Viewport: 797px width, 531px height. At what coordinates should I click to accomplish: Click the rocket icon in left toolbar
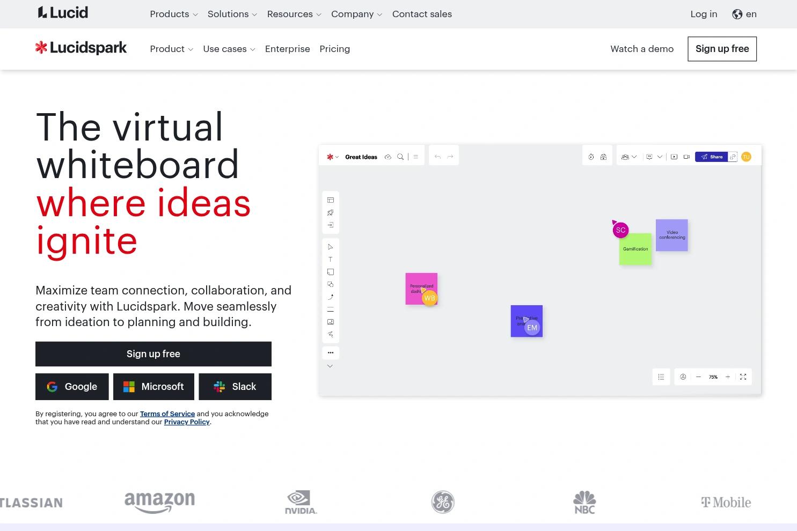[331, 212]
